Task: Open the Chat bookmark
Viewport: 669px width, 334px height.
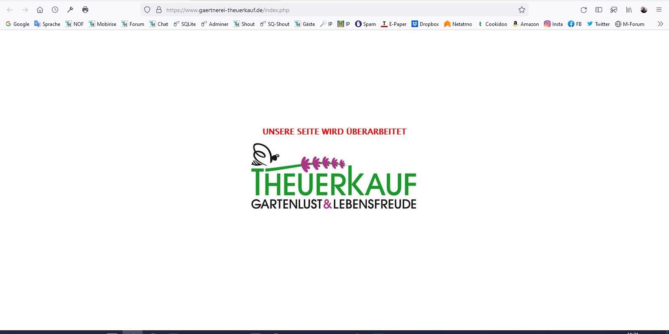Action: (159, 24)
